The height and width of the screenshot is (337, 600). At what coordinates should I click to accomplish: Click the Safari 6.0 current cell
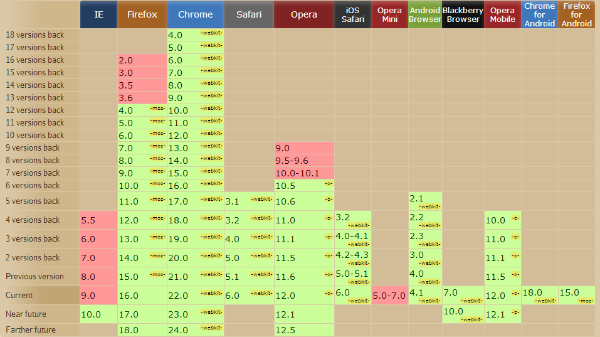point(249,295)
